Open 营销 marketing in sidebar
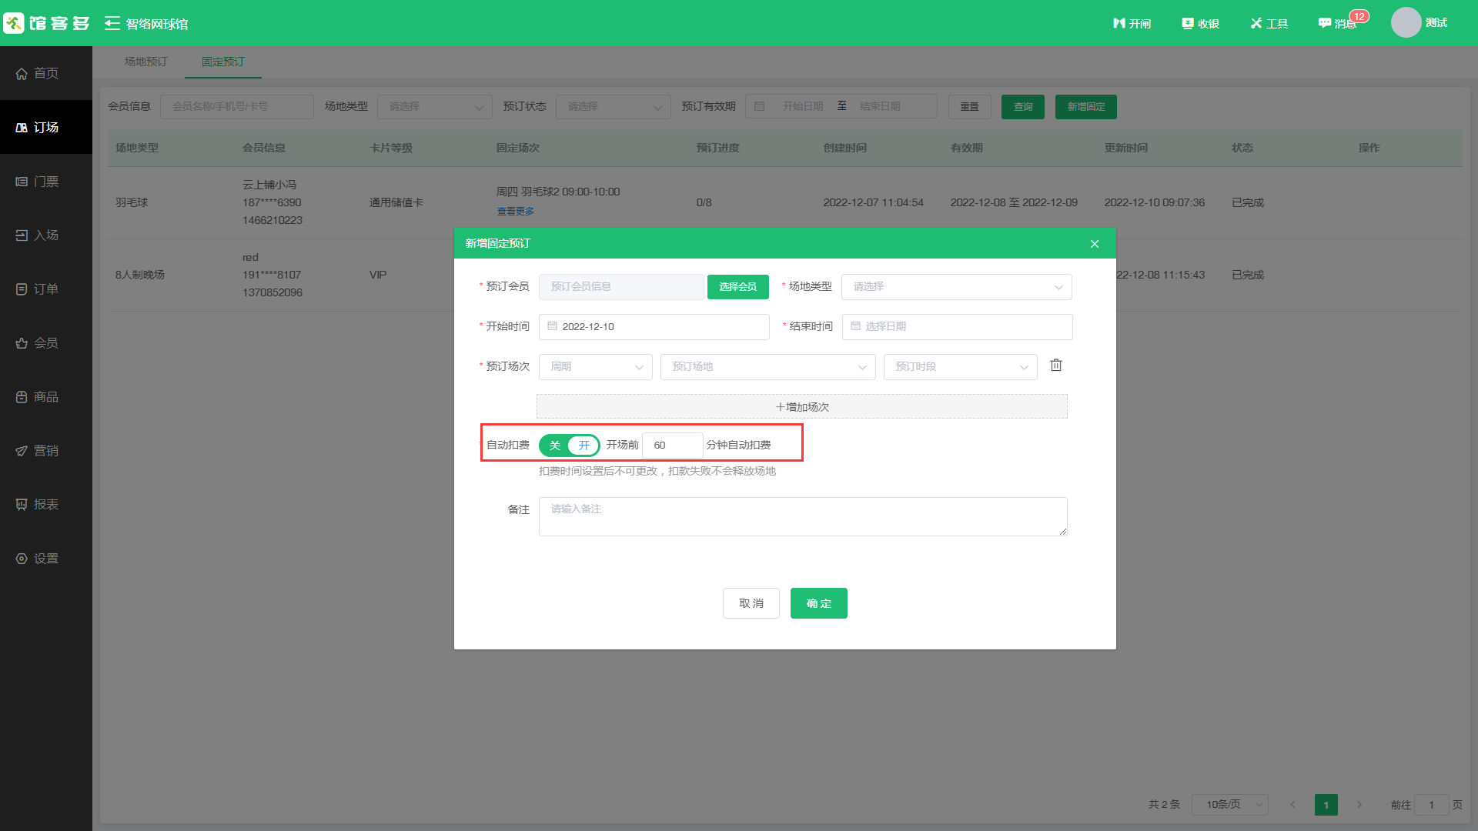1478x831 pixels. (x=45, y=451)
